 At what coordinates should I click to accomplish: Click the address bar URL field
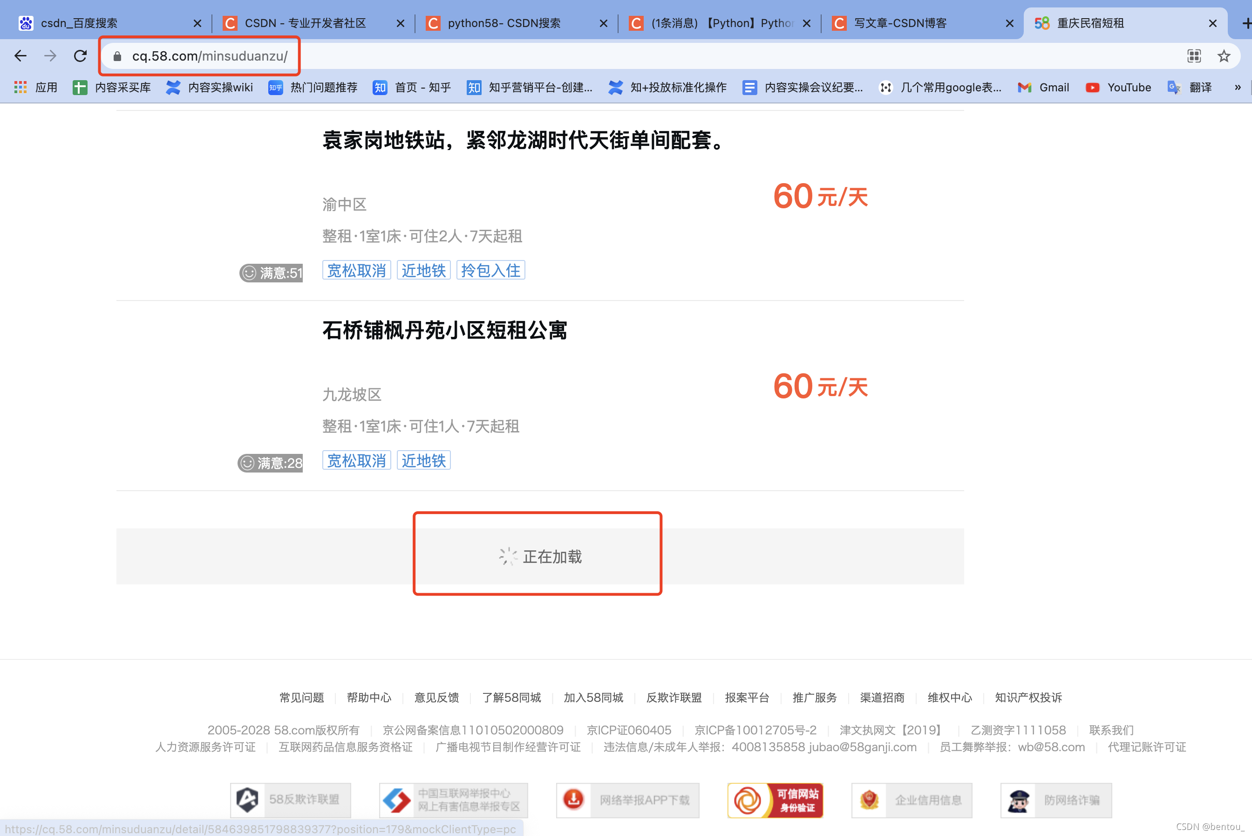click(x=210, y=56)
